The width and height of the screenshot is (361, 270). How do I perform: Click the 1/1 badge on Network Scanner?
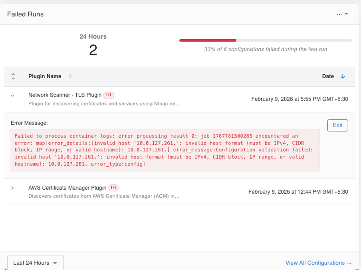[109, 95]
